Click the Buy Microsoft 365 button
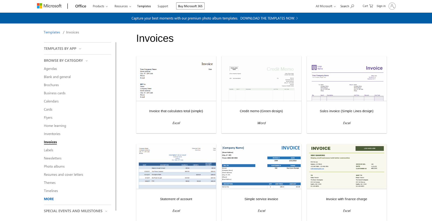This screenshot has width=432, height=221. (190, 6)
